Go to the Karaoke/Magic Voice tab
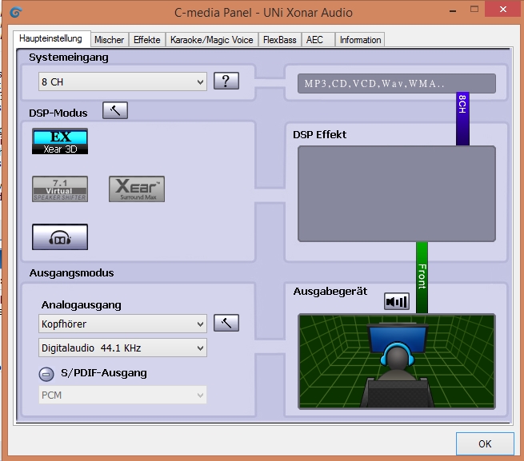524x461 pixels. [212, 40]
